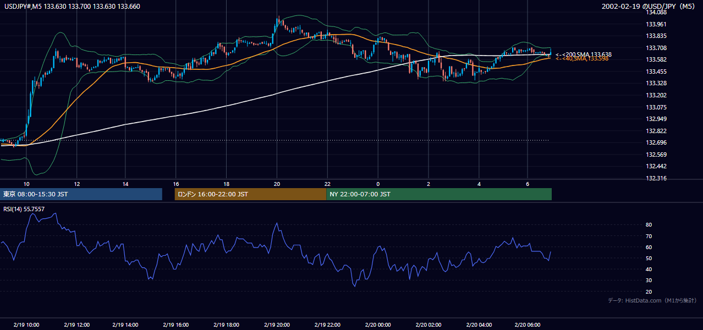The height and width of the screenshot is (330, 703).
Task: Click the 133.455 price axis label
Action: click(x=657, y=71)
